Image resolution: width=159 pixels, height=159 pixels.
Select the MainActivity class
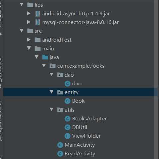point(79,145)
